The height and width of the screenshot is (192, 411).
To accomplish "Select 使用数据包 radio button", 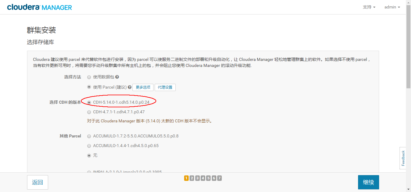I will (89, 77).
